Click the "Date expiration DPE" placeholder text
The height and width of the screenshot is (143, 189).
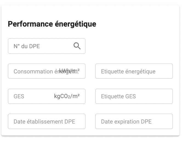tap(126, 122)
